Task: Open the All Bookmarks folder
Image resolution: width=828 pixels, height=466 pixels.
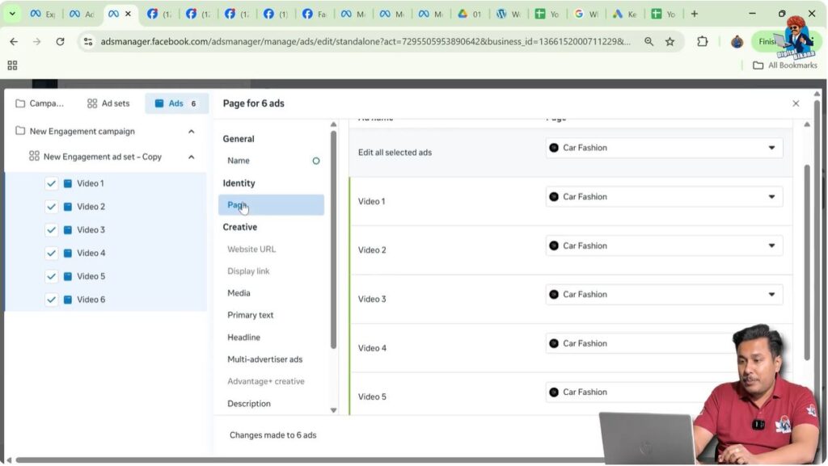Action: 785,65
